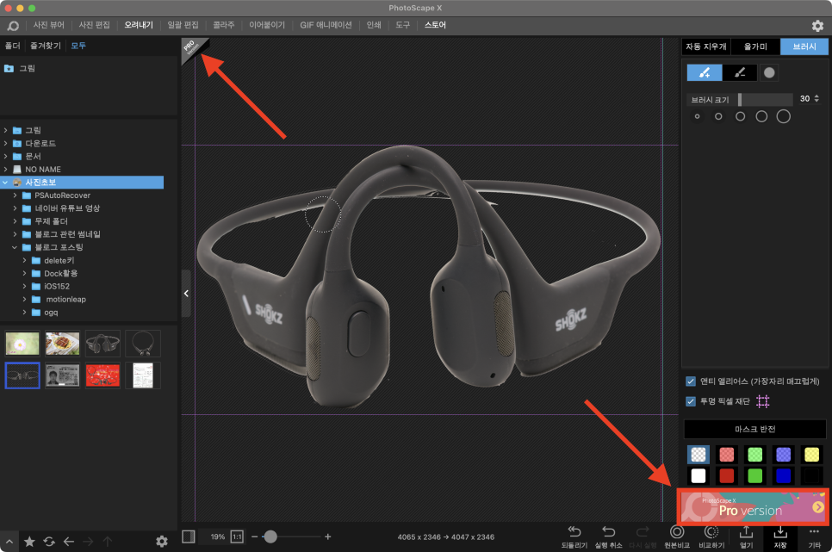Switch to 자동 지우개 tab
This screenshot has width=832, height=552.
pyautogui.click(x=705, y=47)
